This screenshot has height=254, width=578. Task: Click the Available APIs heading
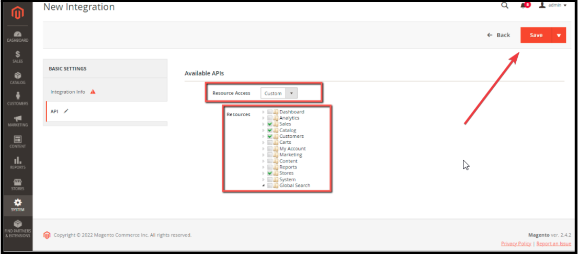[x=204, y=73]
